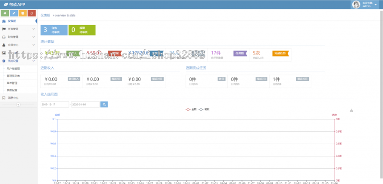Image resolution: width=383 pixels, height=184 pixels.
Task: Open the blue 任务 待审核 tile
Action: 54,30
